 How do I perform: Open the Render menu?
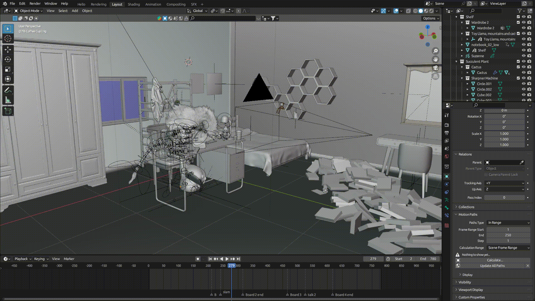35,3
